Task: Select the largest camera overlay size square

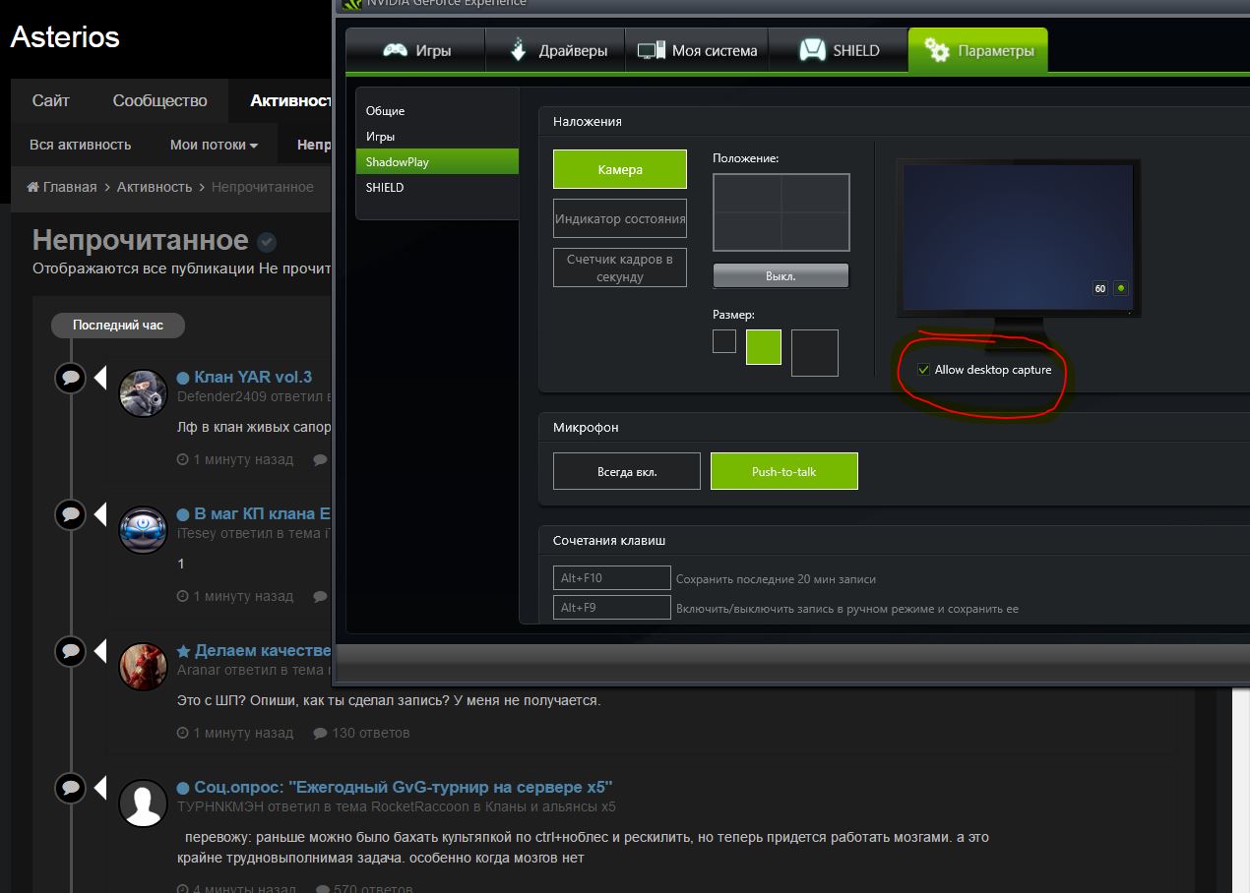Action: click(814, 352)
